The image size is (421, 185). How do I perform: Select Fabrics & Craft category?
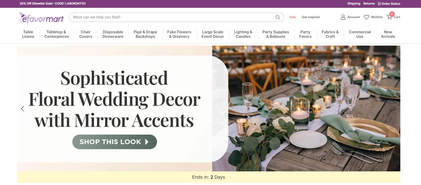(330, 34)
